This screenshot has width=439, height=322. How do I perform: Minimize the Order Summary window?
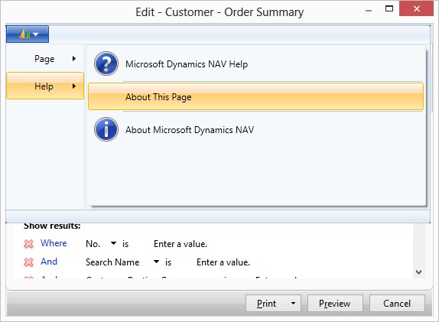click(x=369, y=11)
